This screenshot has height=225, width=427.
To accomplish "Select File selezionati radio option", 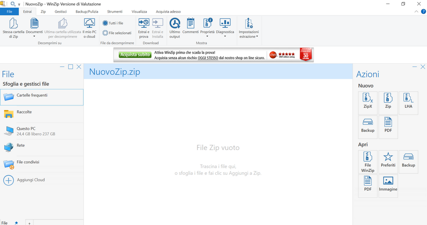I will point(117,33).
